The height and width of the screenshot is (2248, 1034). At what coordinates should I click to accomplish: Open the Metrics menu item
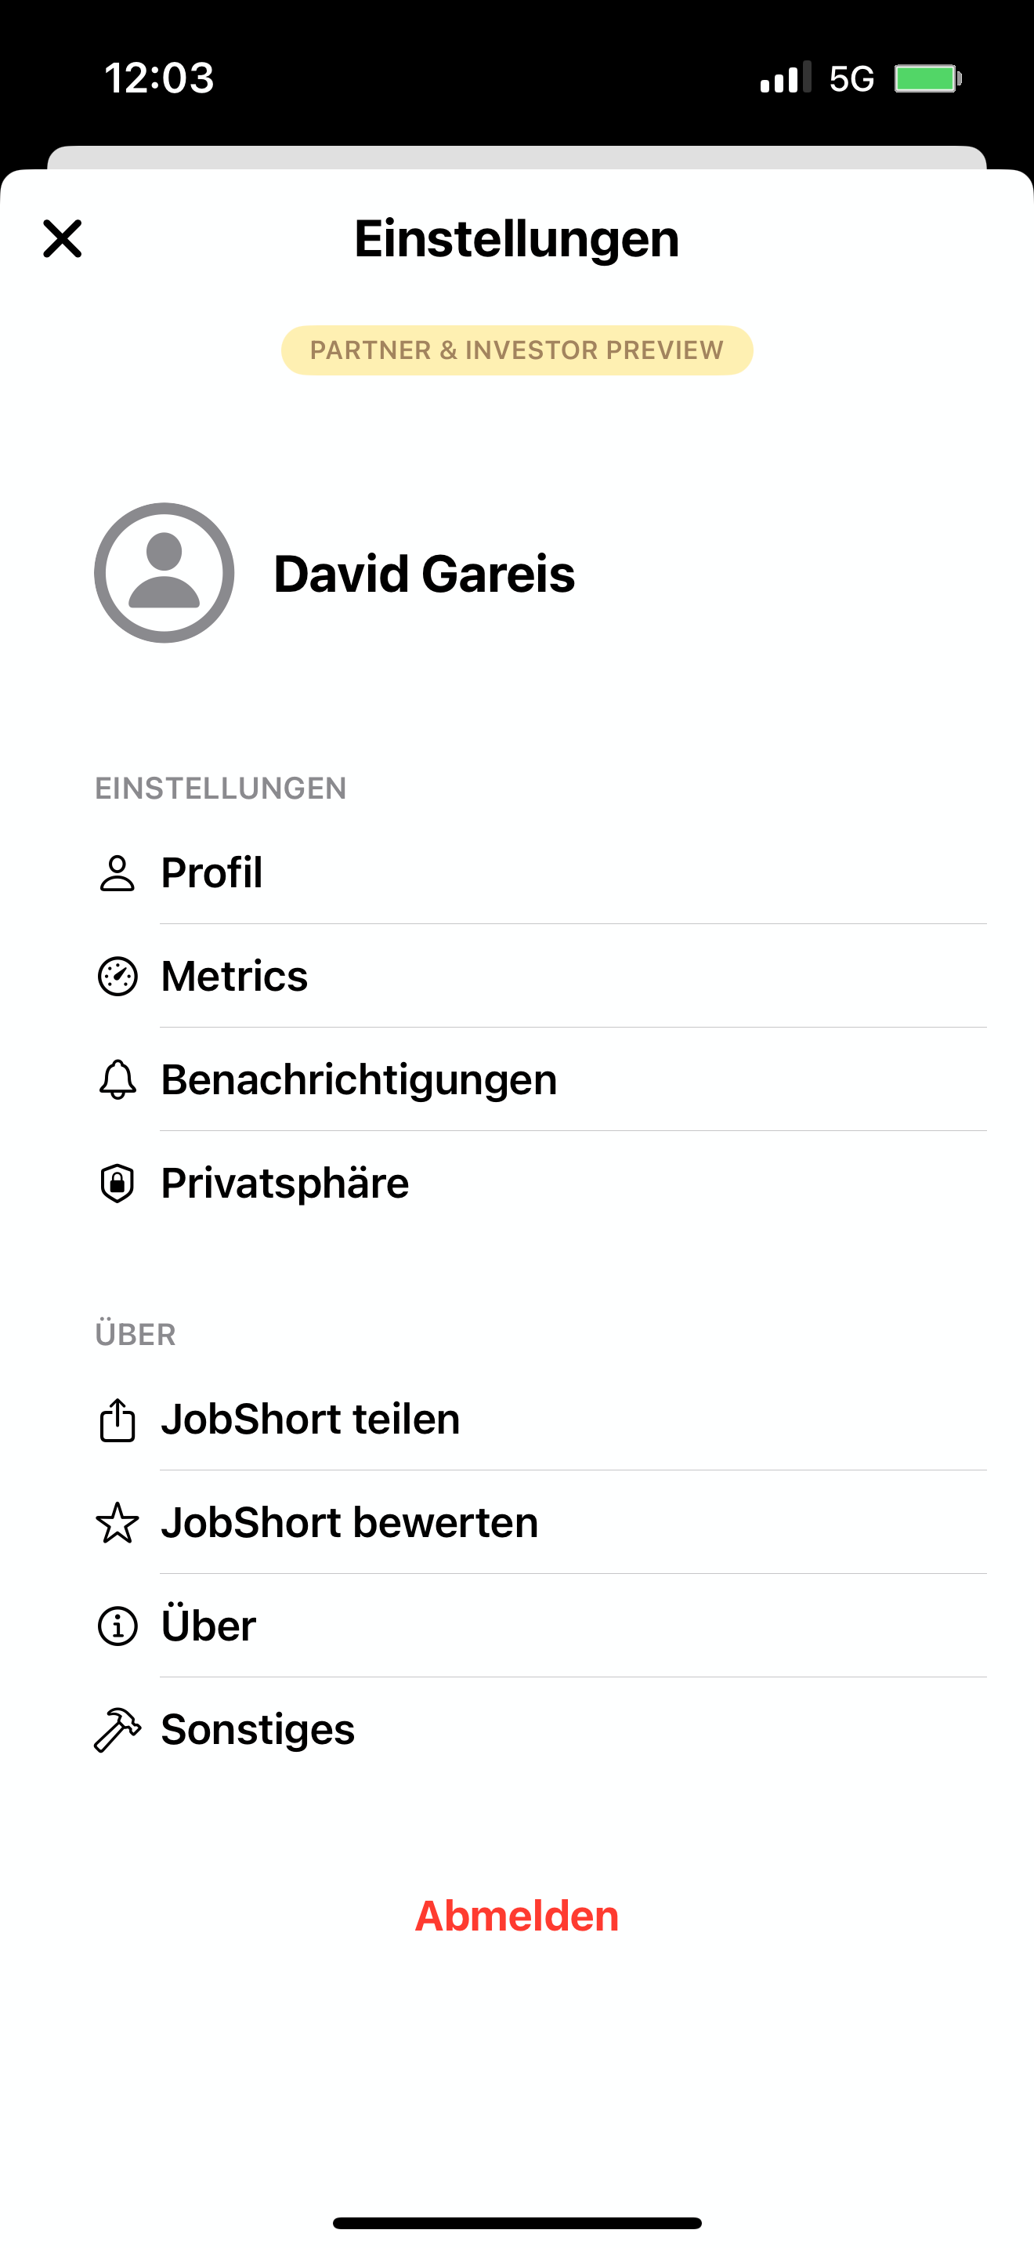(x=234, y=976)
